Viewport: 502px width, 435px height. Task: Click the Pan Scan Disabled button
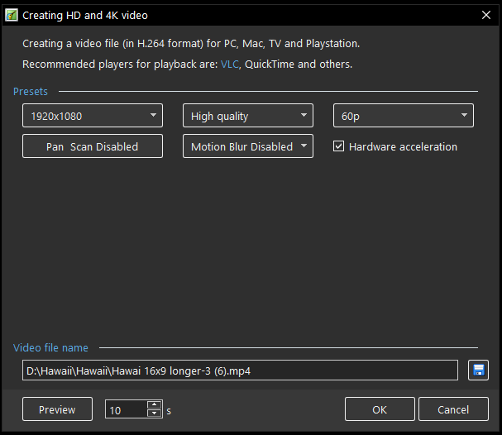click(x=93, y=146)
